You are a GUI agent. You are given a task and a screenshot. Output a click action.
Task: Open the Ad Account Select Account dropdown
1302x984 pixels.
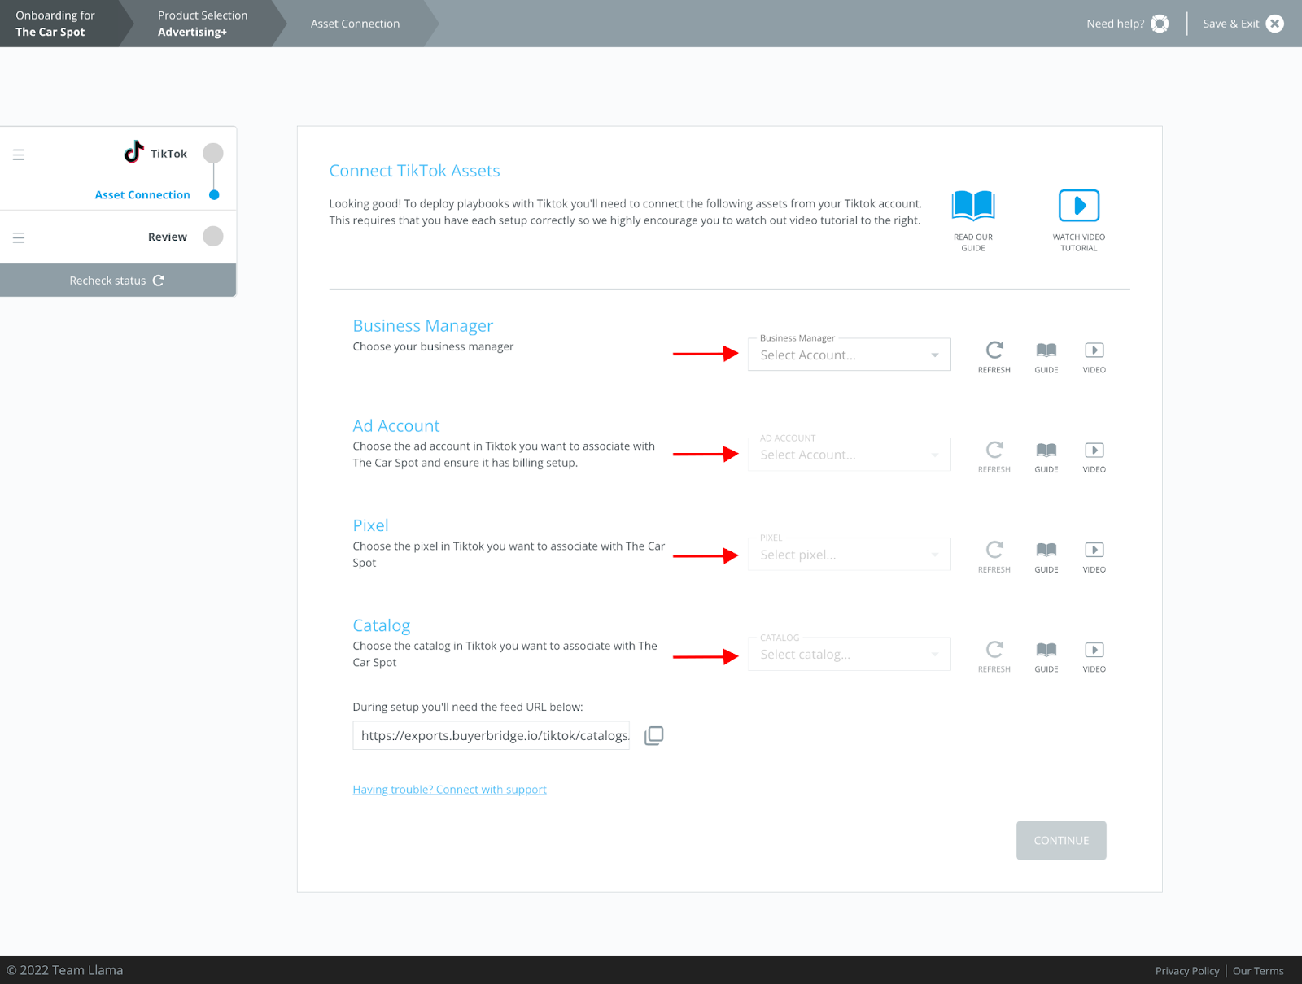pyautogui.click(x=850, y=455)
